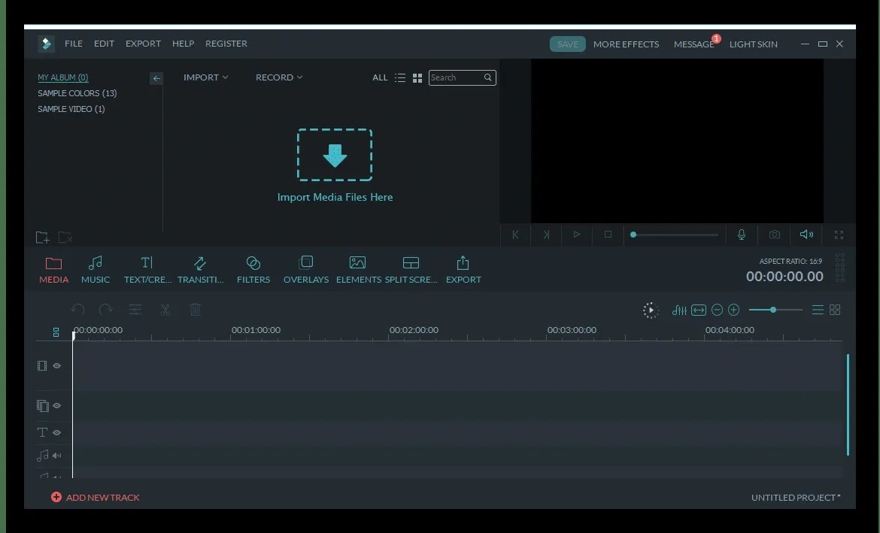Toggle visibility of main video track
The height and width of the screenshot is (533, 880).
tap(56, 366)
